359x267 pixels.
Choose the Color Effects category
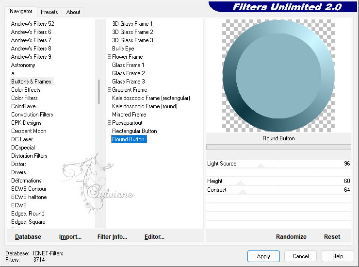click(26, 90)
